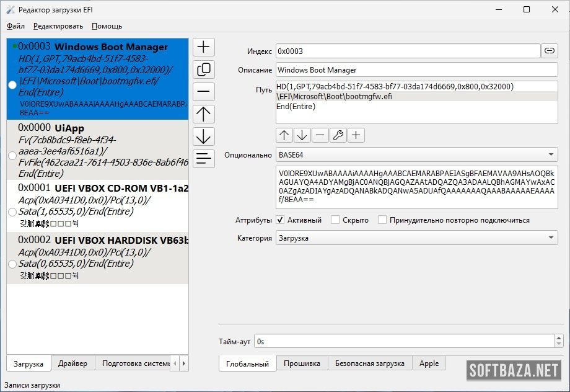This screenshot has height=392, width=570.
Task: Move selected boot entry up
Action: [x=204, y=114]
